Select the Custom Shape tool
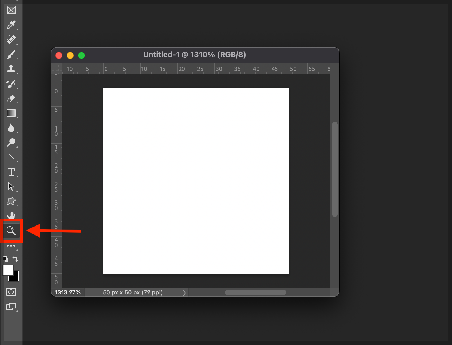This screenshot has width=452, height=345. 11,201
